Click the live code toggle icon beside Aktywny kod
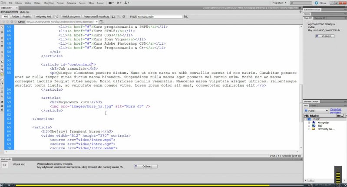The width and height of the screenshot is (347, 187). coord(57,16)
